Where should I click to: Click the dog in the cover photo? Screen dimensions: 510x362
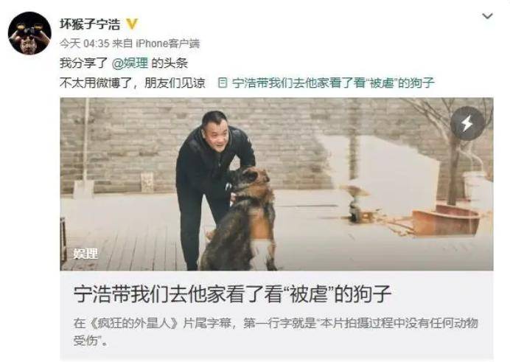pos(241,221)
